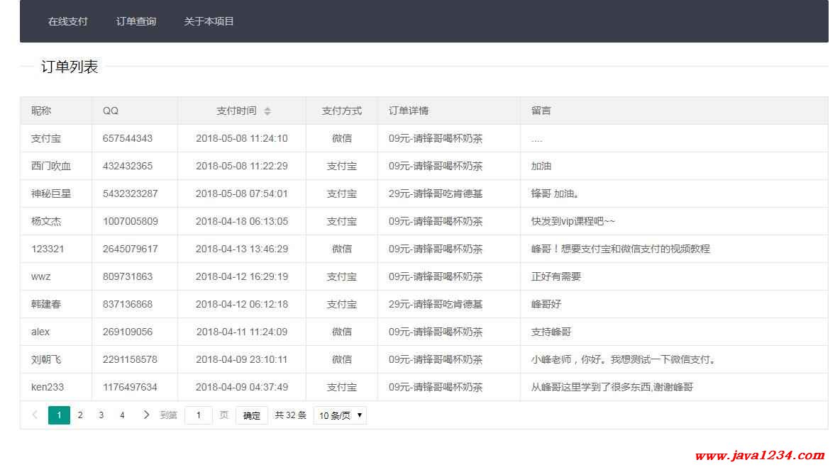Click QQ number 2645079617

131,249
